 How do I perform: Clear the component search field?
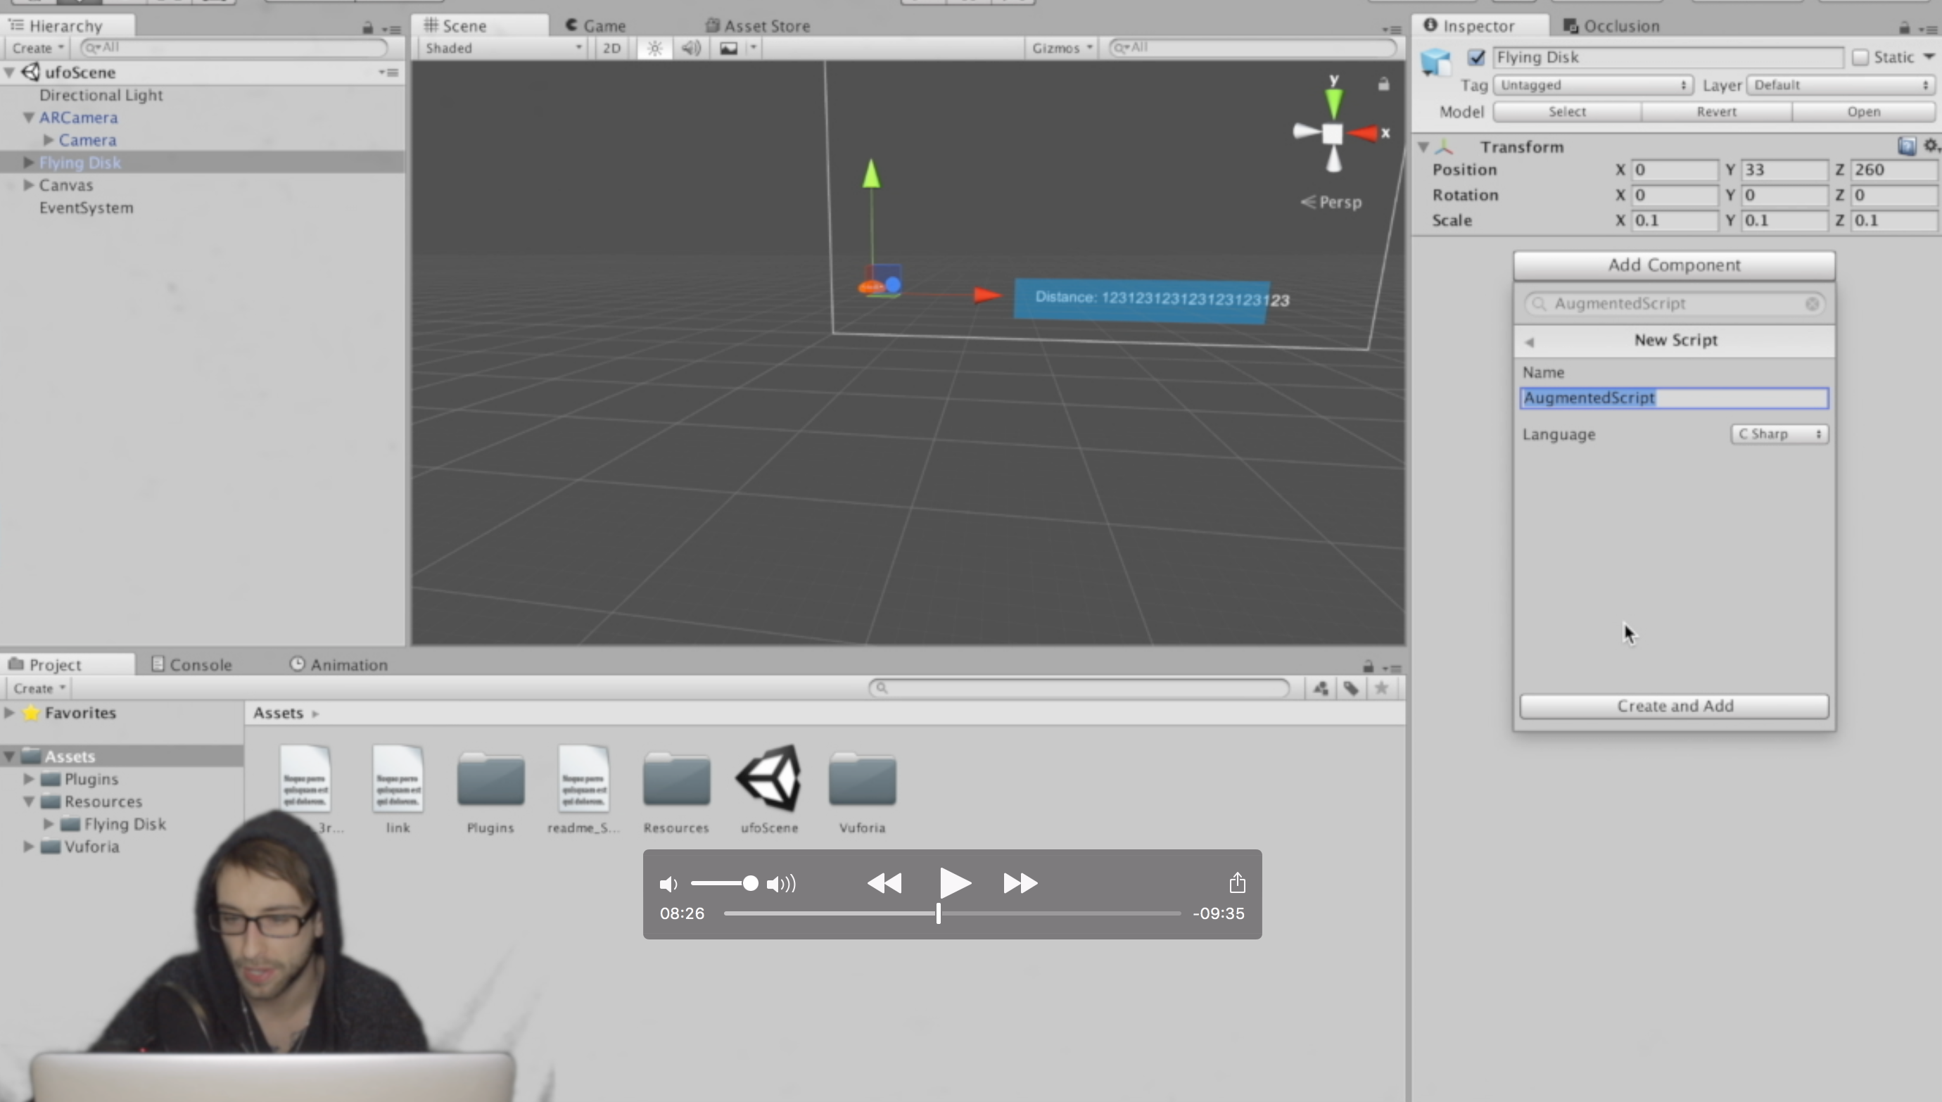1812,304
